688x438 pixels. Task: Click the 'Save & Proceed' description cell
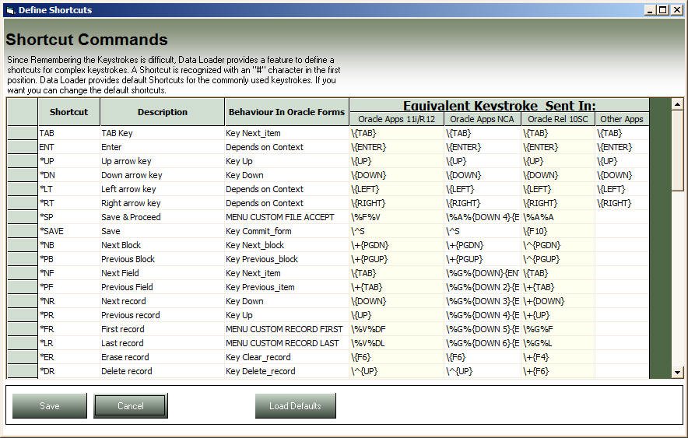(x=163, y=218)
